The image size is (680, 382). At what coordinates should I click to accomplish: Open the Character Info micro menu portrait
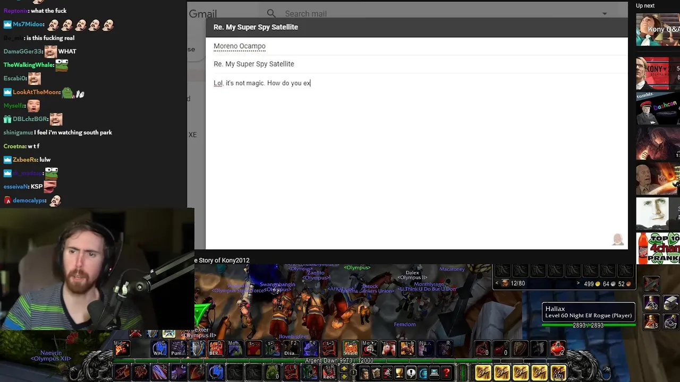tap(365, 373)
